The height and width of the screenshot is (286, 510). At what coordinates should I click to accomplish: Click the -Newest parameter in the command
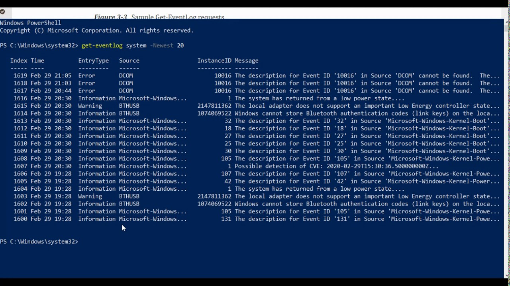point(161,45)
